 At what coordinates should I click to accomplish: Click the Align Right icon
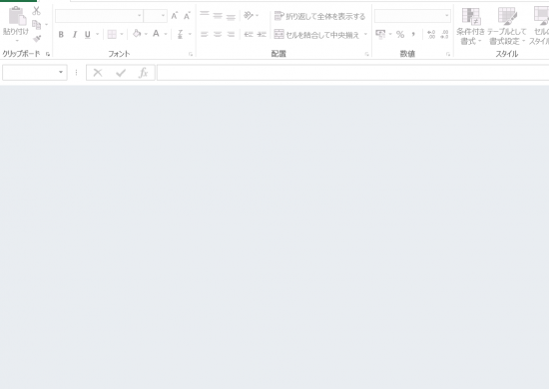231,34
